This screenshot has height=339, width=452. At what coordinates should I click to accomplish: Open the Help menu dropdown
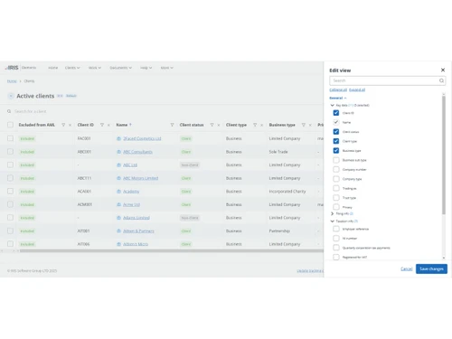(x=146, y=68)
